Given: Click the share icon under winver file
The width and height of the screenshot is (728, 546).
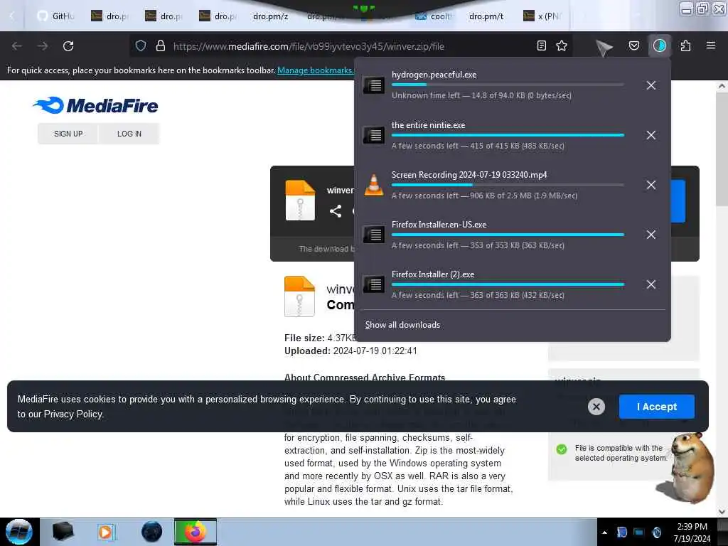Looking at the screenshot, I should click(336, 211).
